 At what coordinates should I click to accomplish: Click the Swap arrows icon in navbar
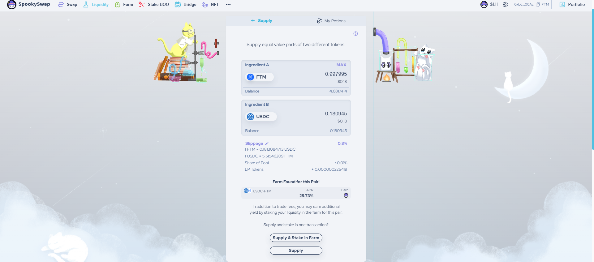[61, 4]
